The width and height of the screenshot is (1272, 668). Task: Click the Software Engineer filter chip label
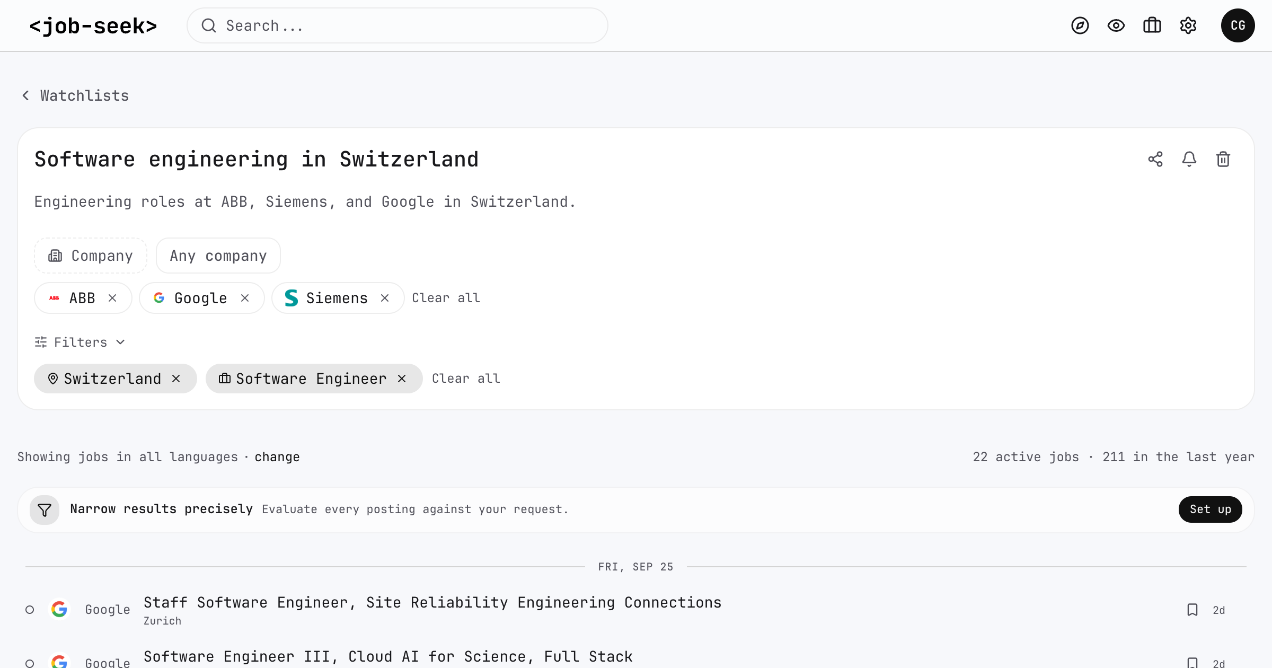[311, 379]
